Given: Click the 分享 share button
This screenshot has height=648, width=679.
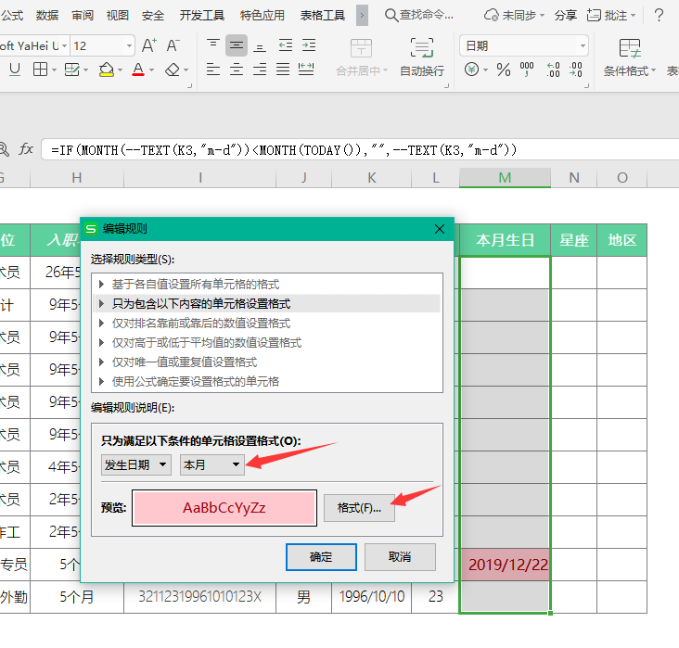Looking at the screenshot, I should 565,16.
